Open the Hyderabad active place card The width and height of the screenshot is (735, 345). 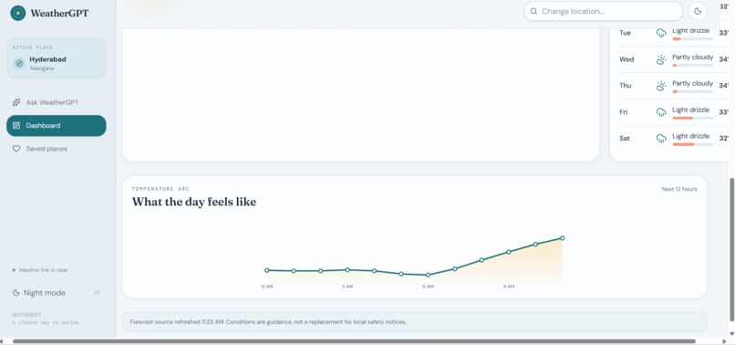pos(57,58)
